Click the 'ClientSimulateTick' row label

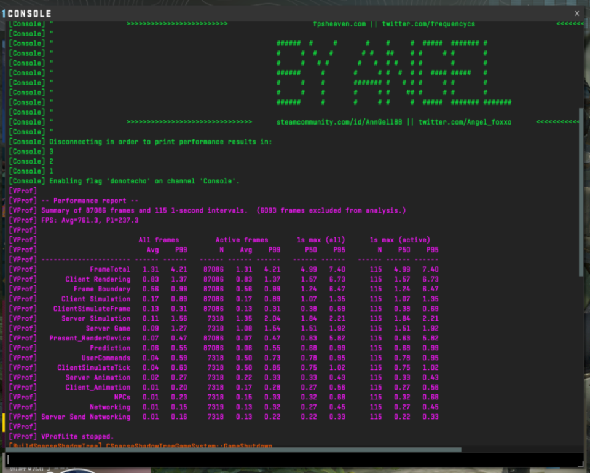93,367
